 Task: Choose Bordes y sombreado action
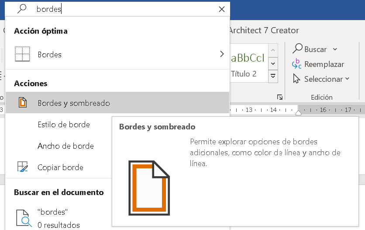[117, 103]
